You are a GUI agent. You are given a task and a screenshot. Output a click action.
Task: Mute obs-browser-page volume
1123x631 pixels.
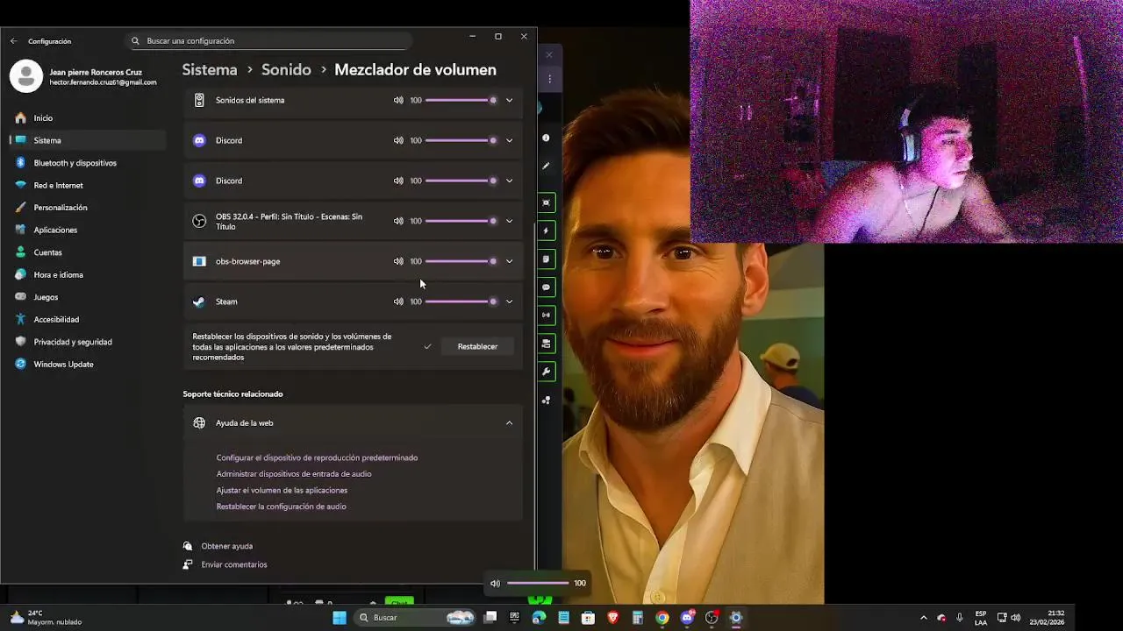398,261
